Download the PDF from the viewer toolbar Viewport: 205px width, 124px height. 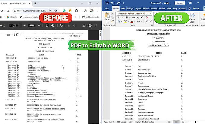coord(84,25)
